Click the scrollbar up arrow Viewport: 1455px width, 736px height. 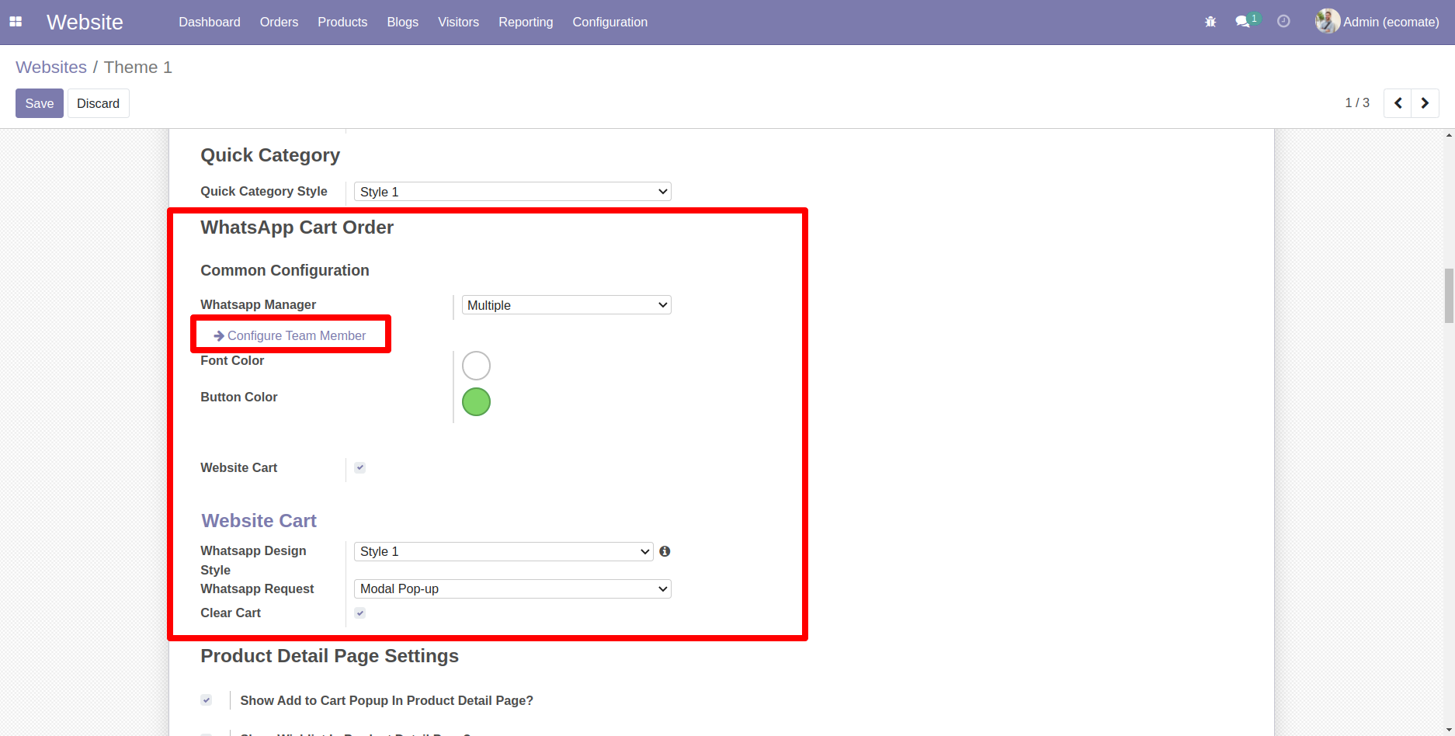[x=1449, y=135]
